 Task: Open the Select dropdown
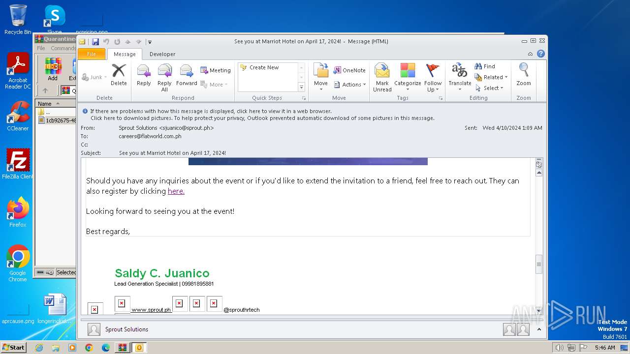[x=489, y=88]
